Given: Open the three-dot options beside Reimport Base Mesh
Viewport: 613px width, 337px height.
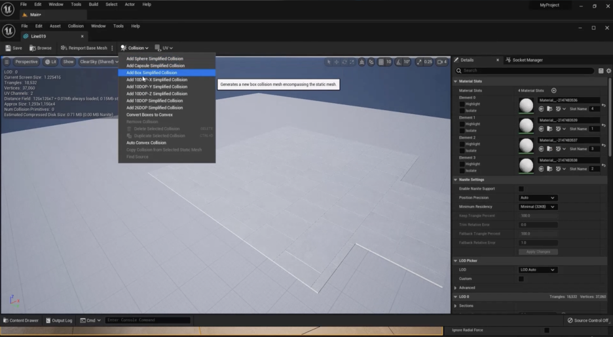Looking at the screenshot, I should pos(112,48).
